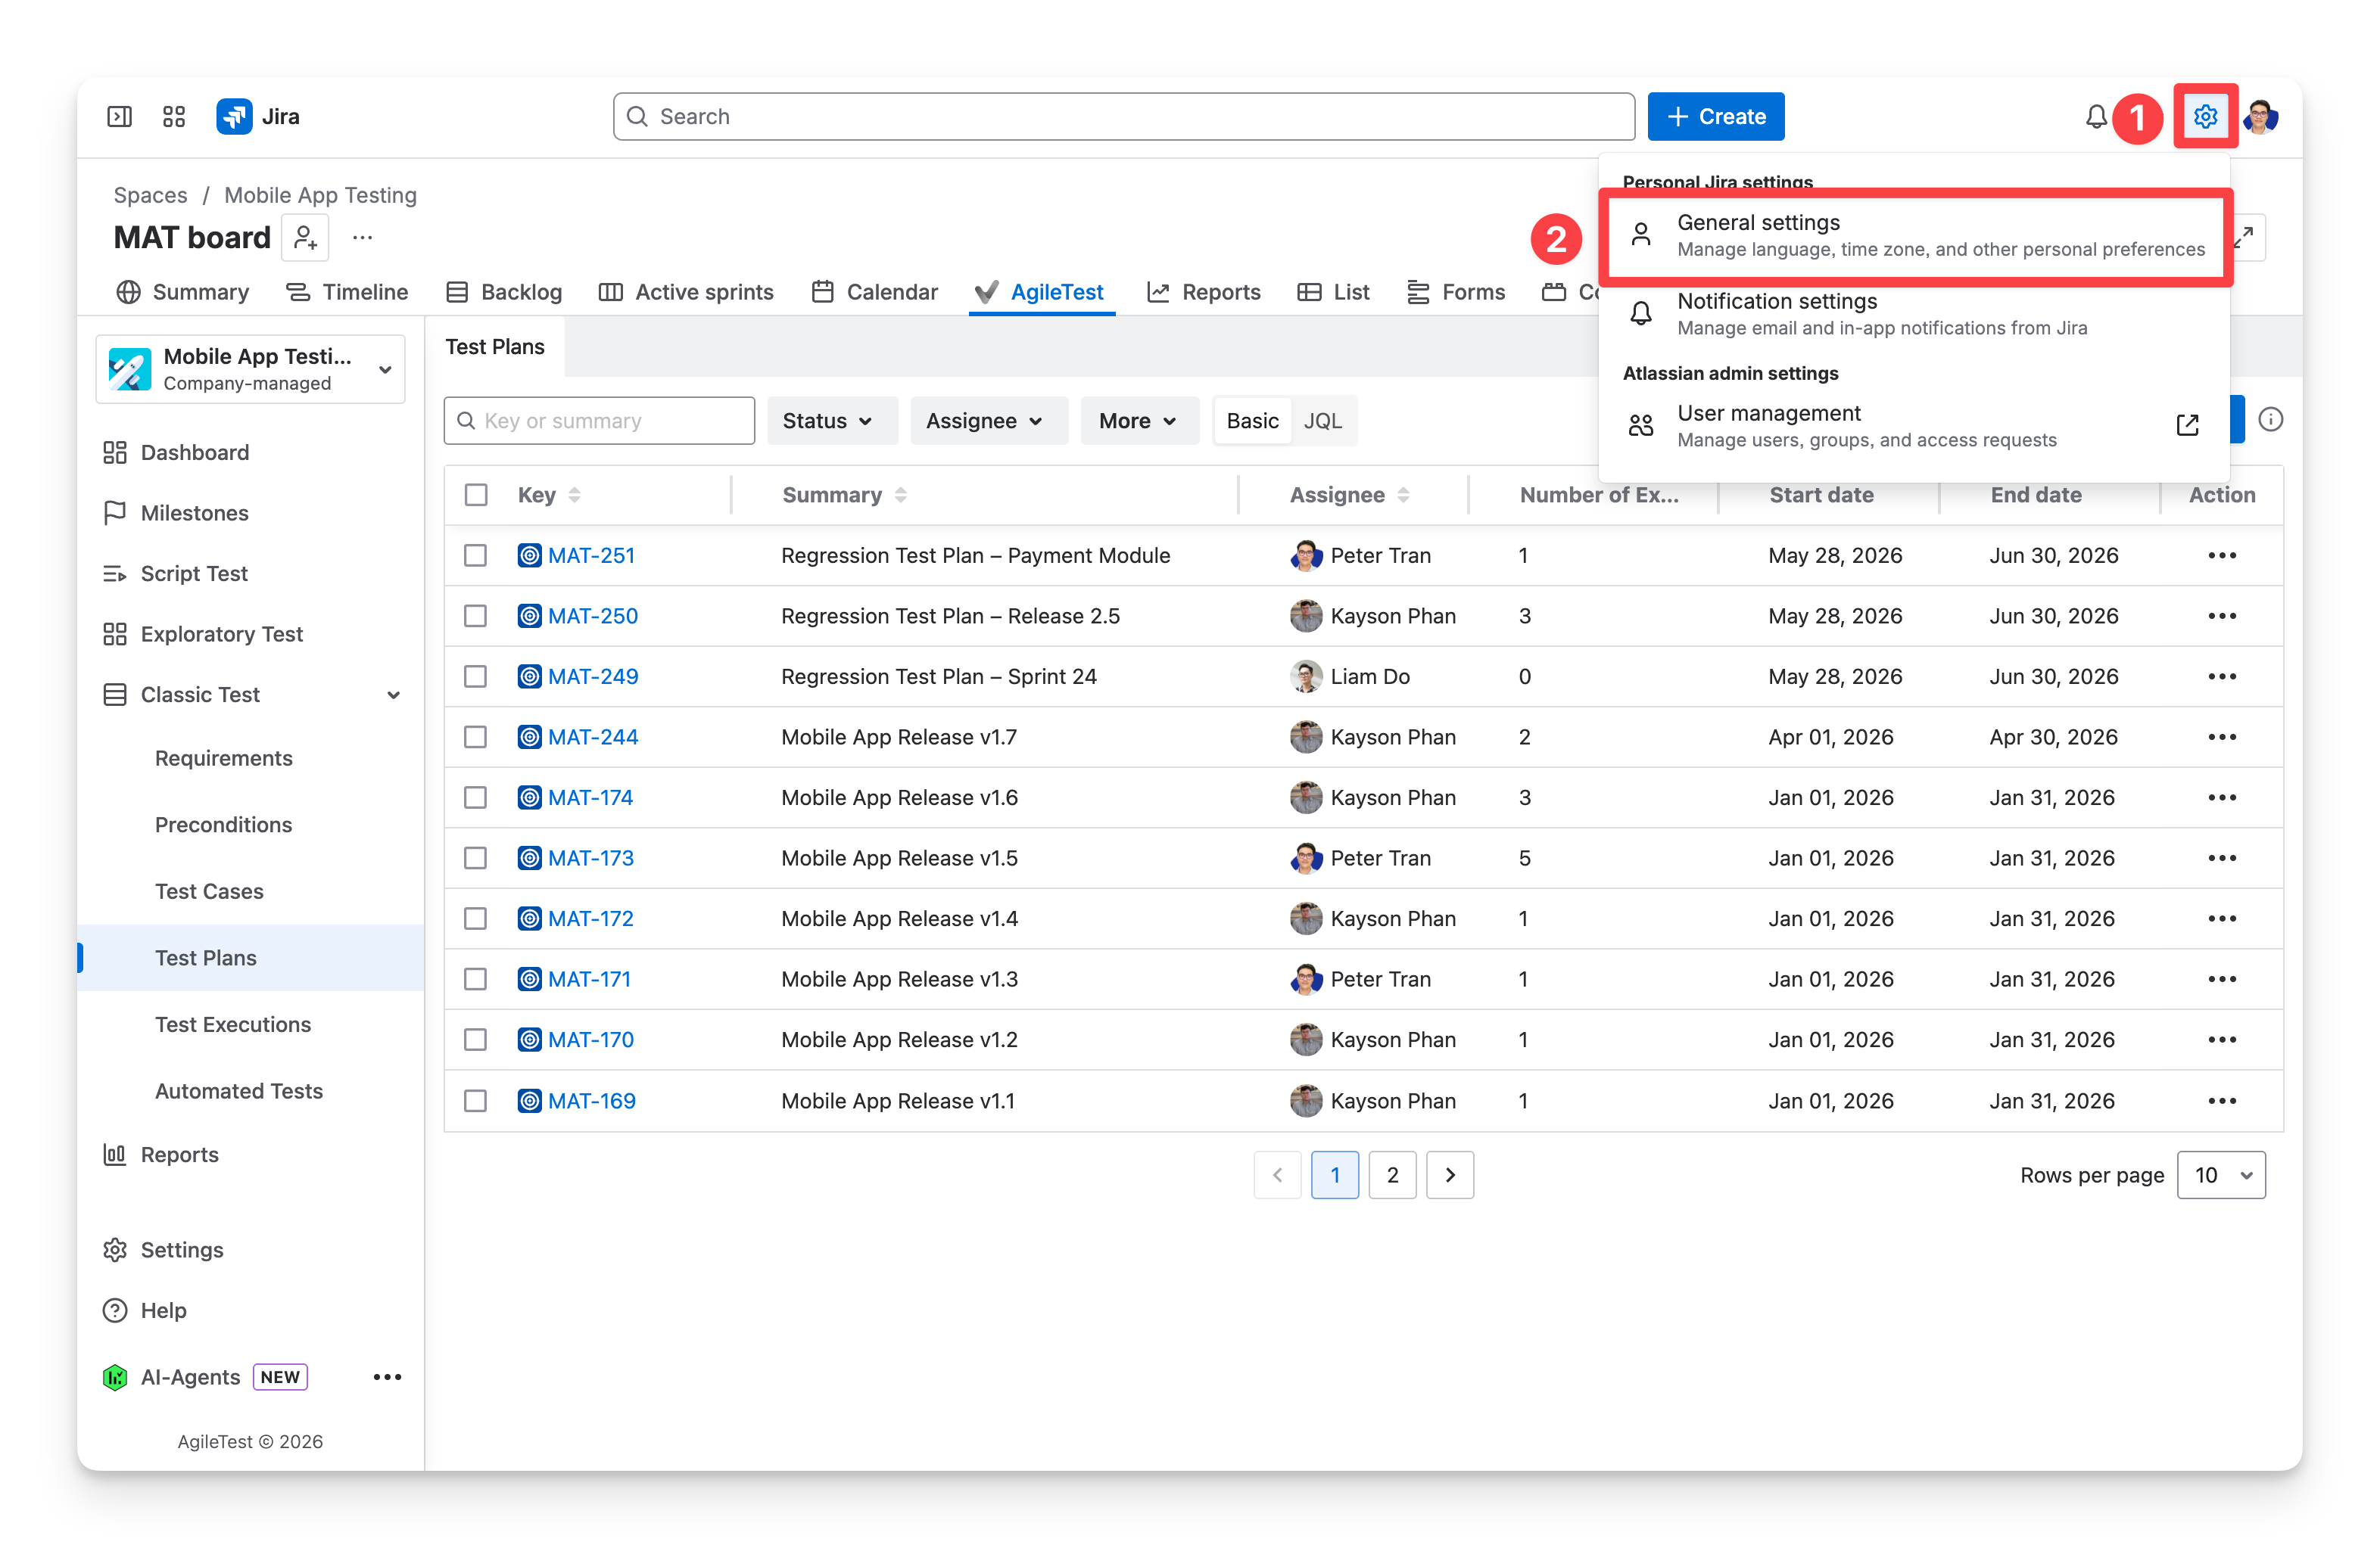Switch to the Calendar tab
Screen dimensions: 2380x1548
(x=875, y=292)
